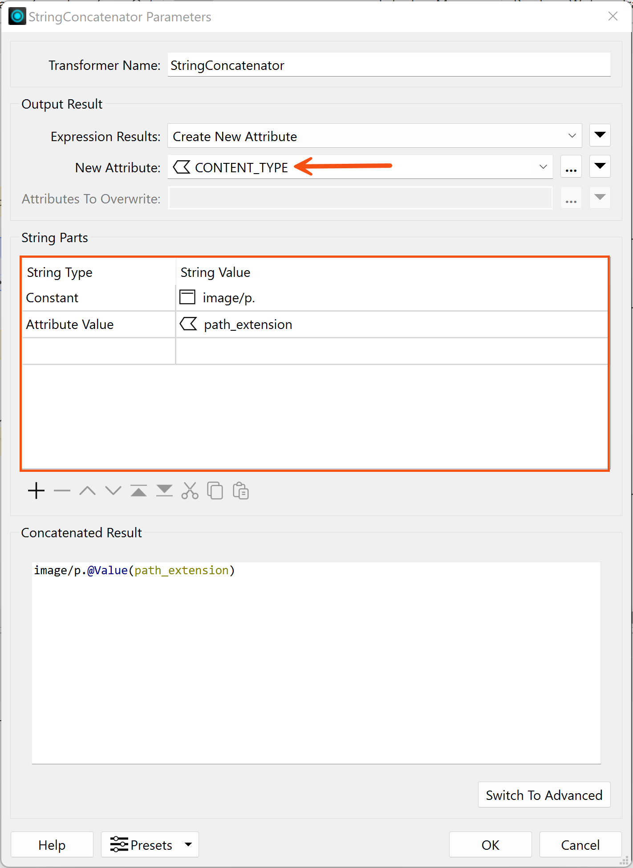Viewport: 633px width, 868px height.
Task: Cancel the parameters dialog
Action: (x=580, y=844)
